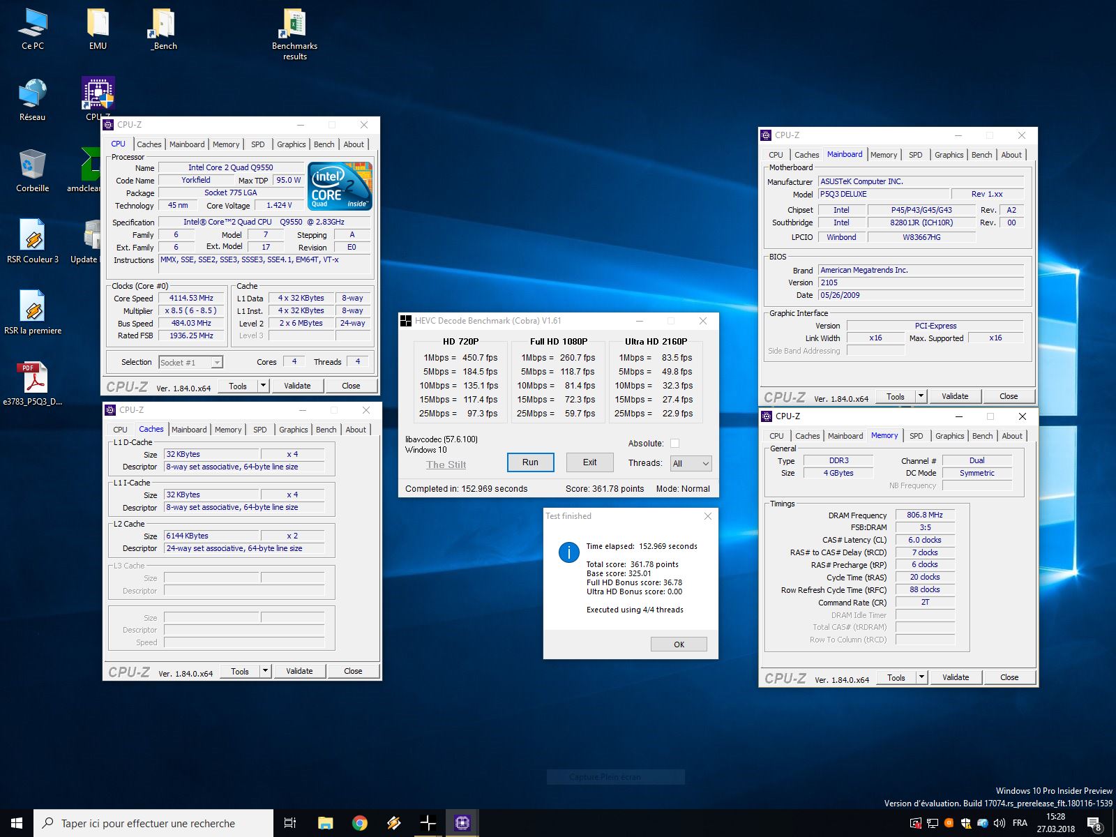Click Run in HEVC Decode Benchmark
1116x837 pixels.
point(530,462)
